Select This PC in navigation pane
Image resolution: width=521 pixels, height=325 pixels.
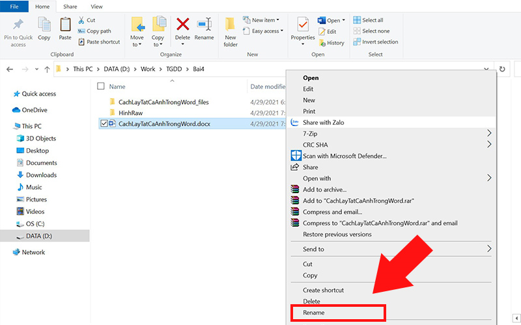click(27, 126)
